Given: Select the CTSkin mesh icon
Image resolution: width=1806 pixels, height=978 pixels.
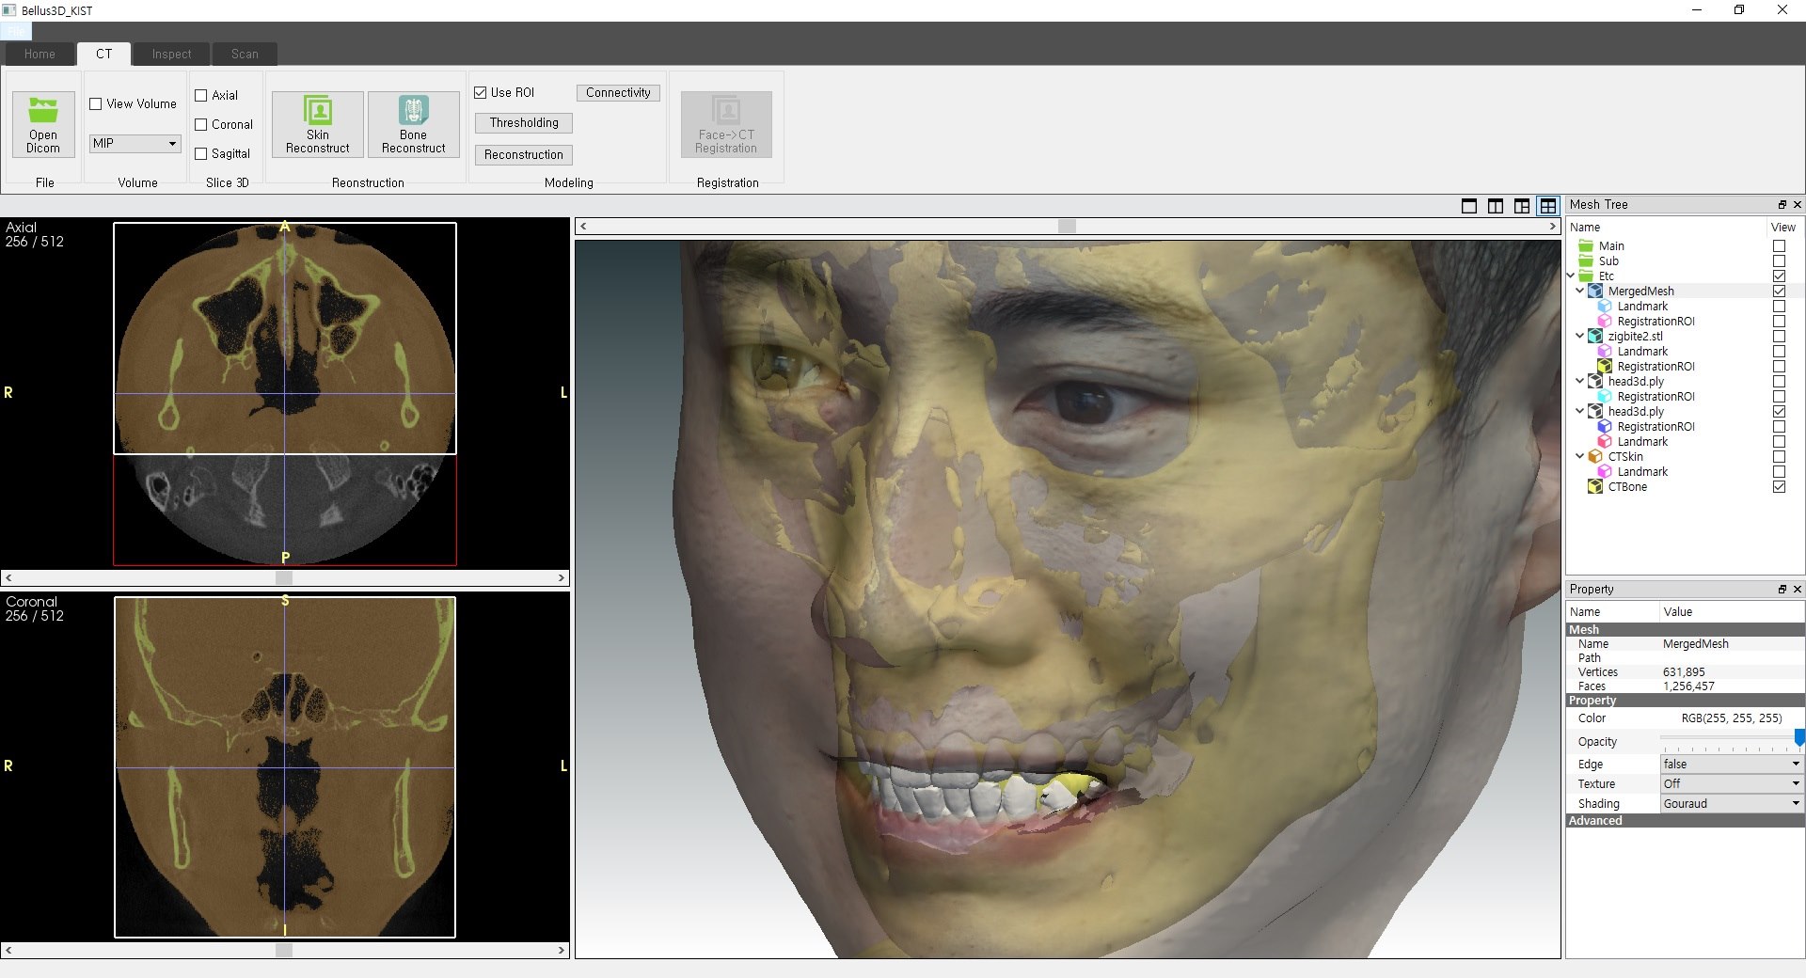Looking at the screenshot, I should [x=1595, y=457].
